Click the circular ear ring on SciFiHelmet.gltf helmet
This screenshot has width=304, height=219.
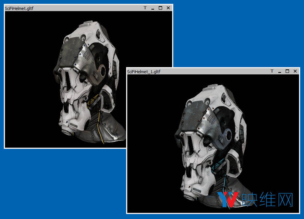(101, 70)
